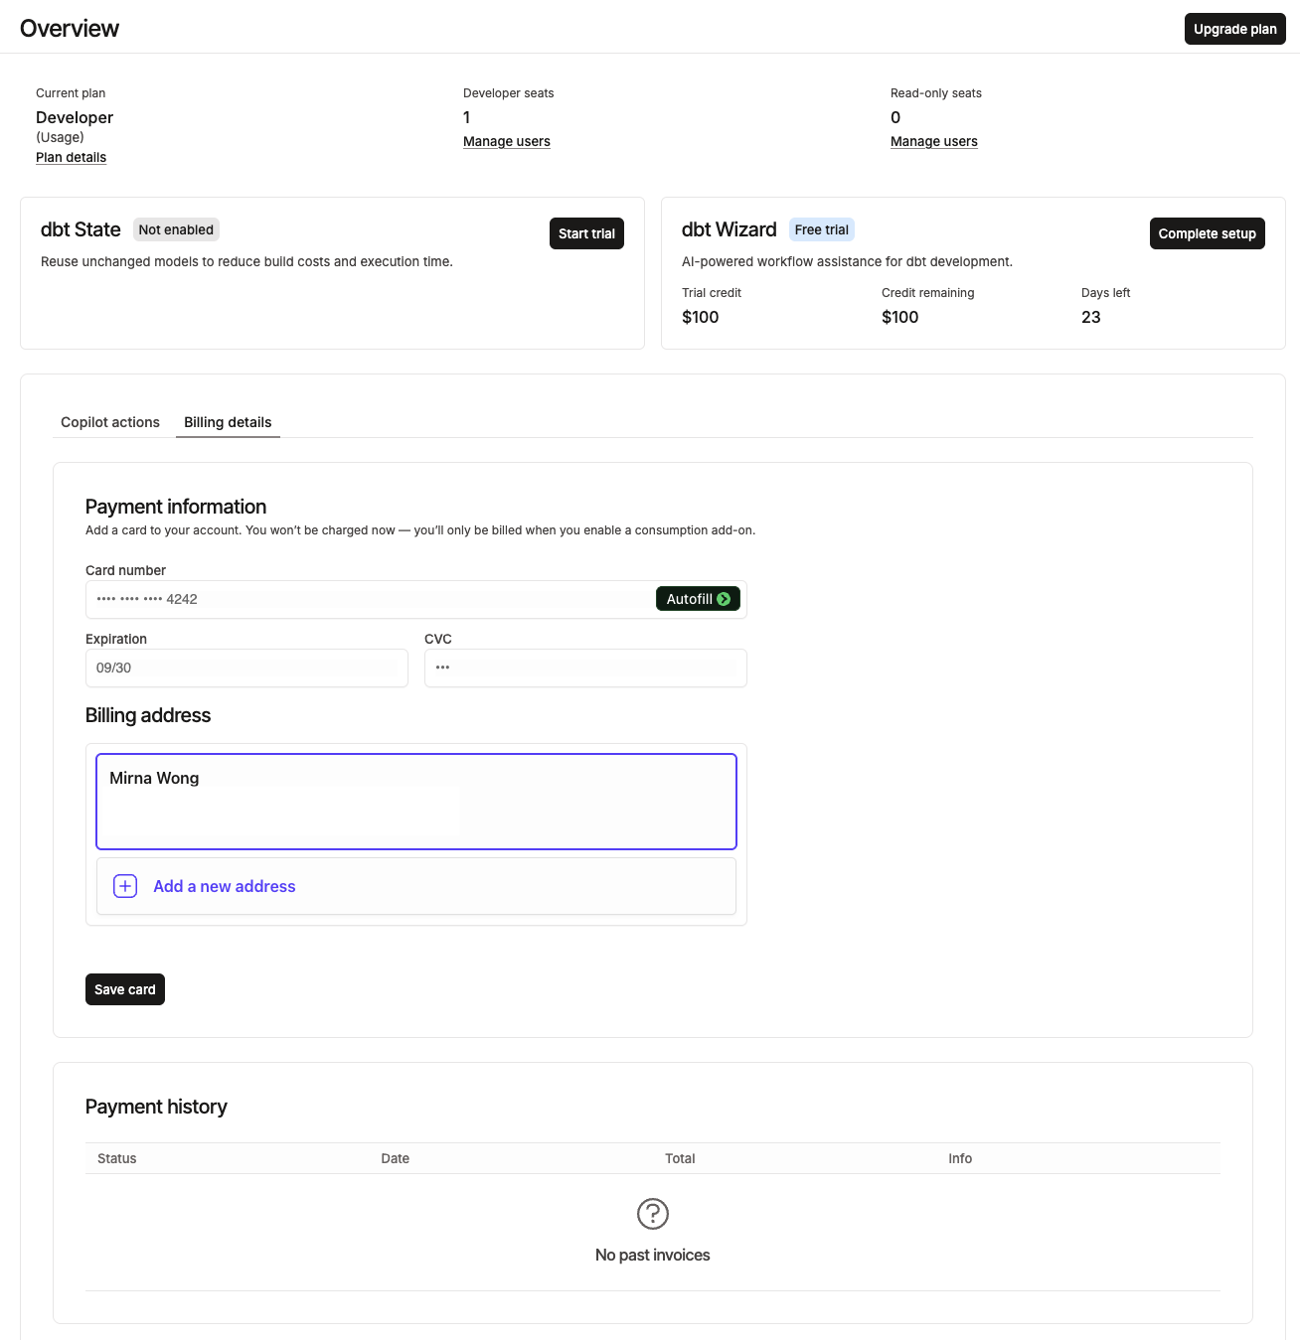The width and height of the screenshot is (1300, 1340).
Task: Click the plus icon for new address
Action: (125, 886)
